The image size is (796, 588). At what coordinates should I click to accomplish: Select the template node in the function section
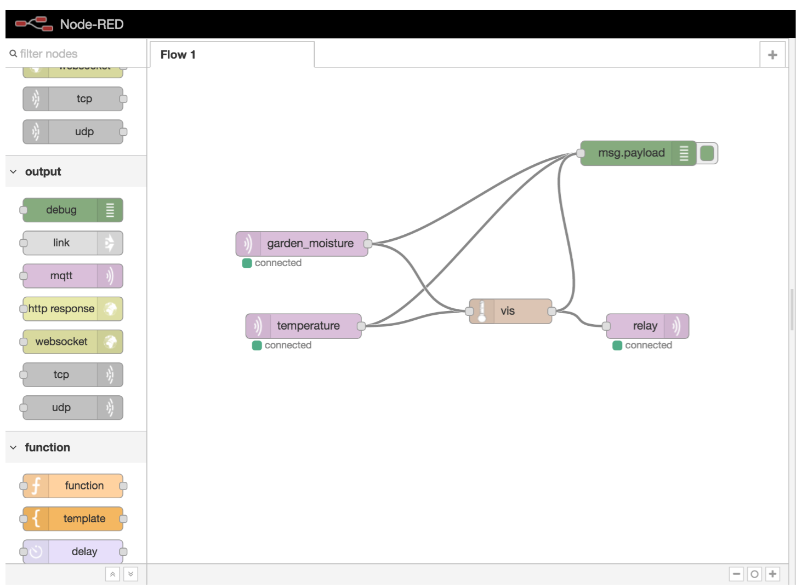pyautogui.click(x=73, y=518)
